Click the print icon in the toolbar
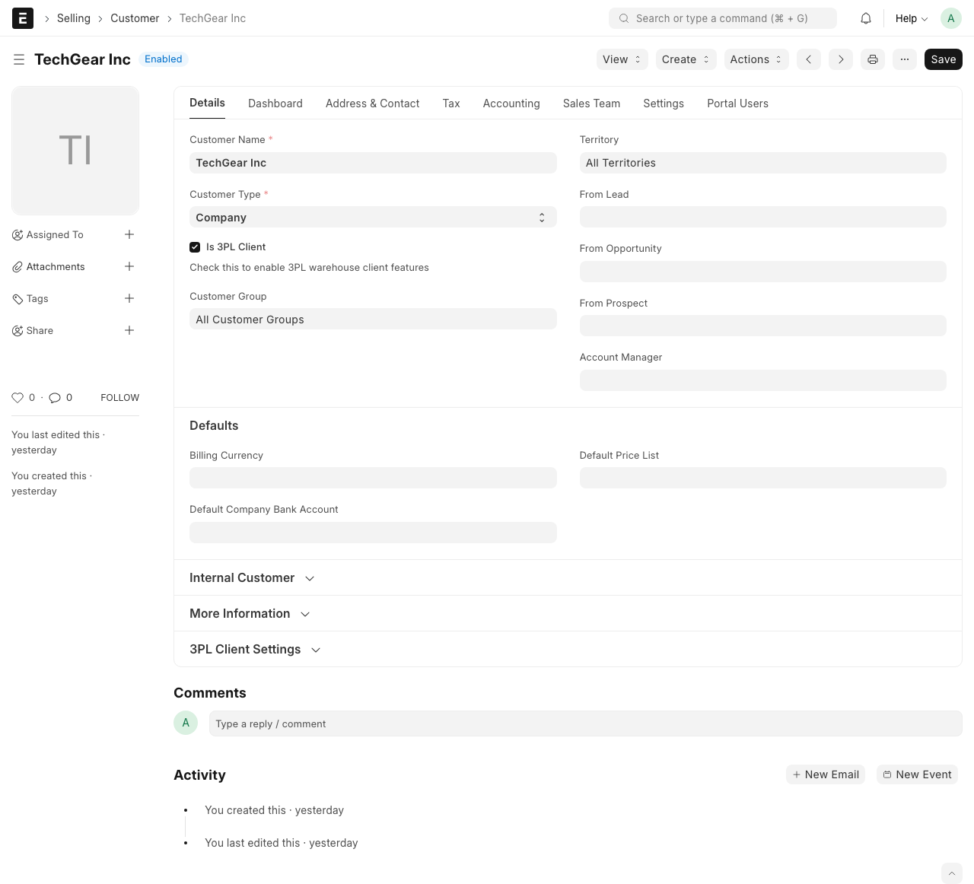 click(872, 59)
